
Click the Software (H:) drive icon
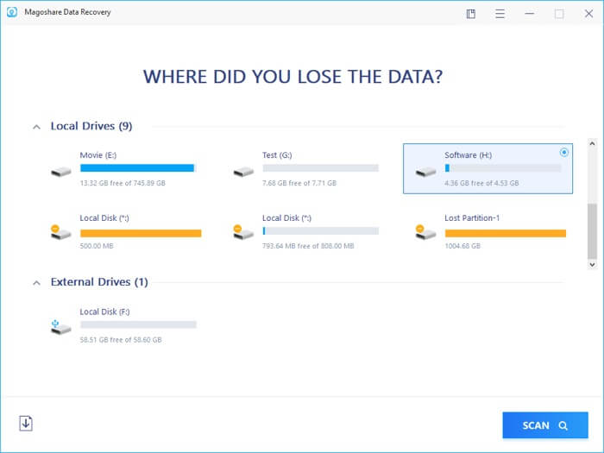pyautogui.click(x=426, y=172)
